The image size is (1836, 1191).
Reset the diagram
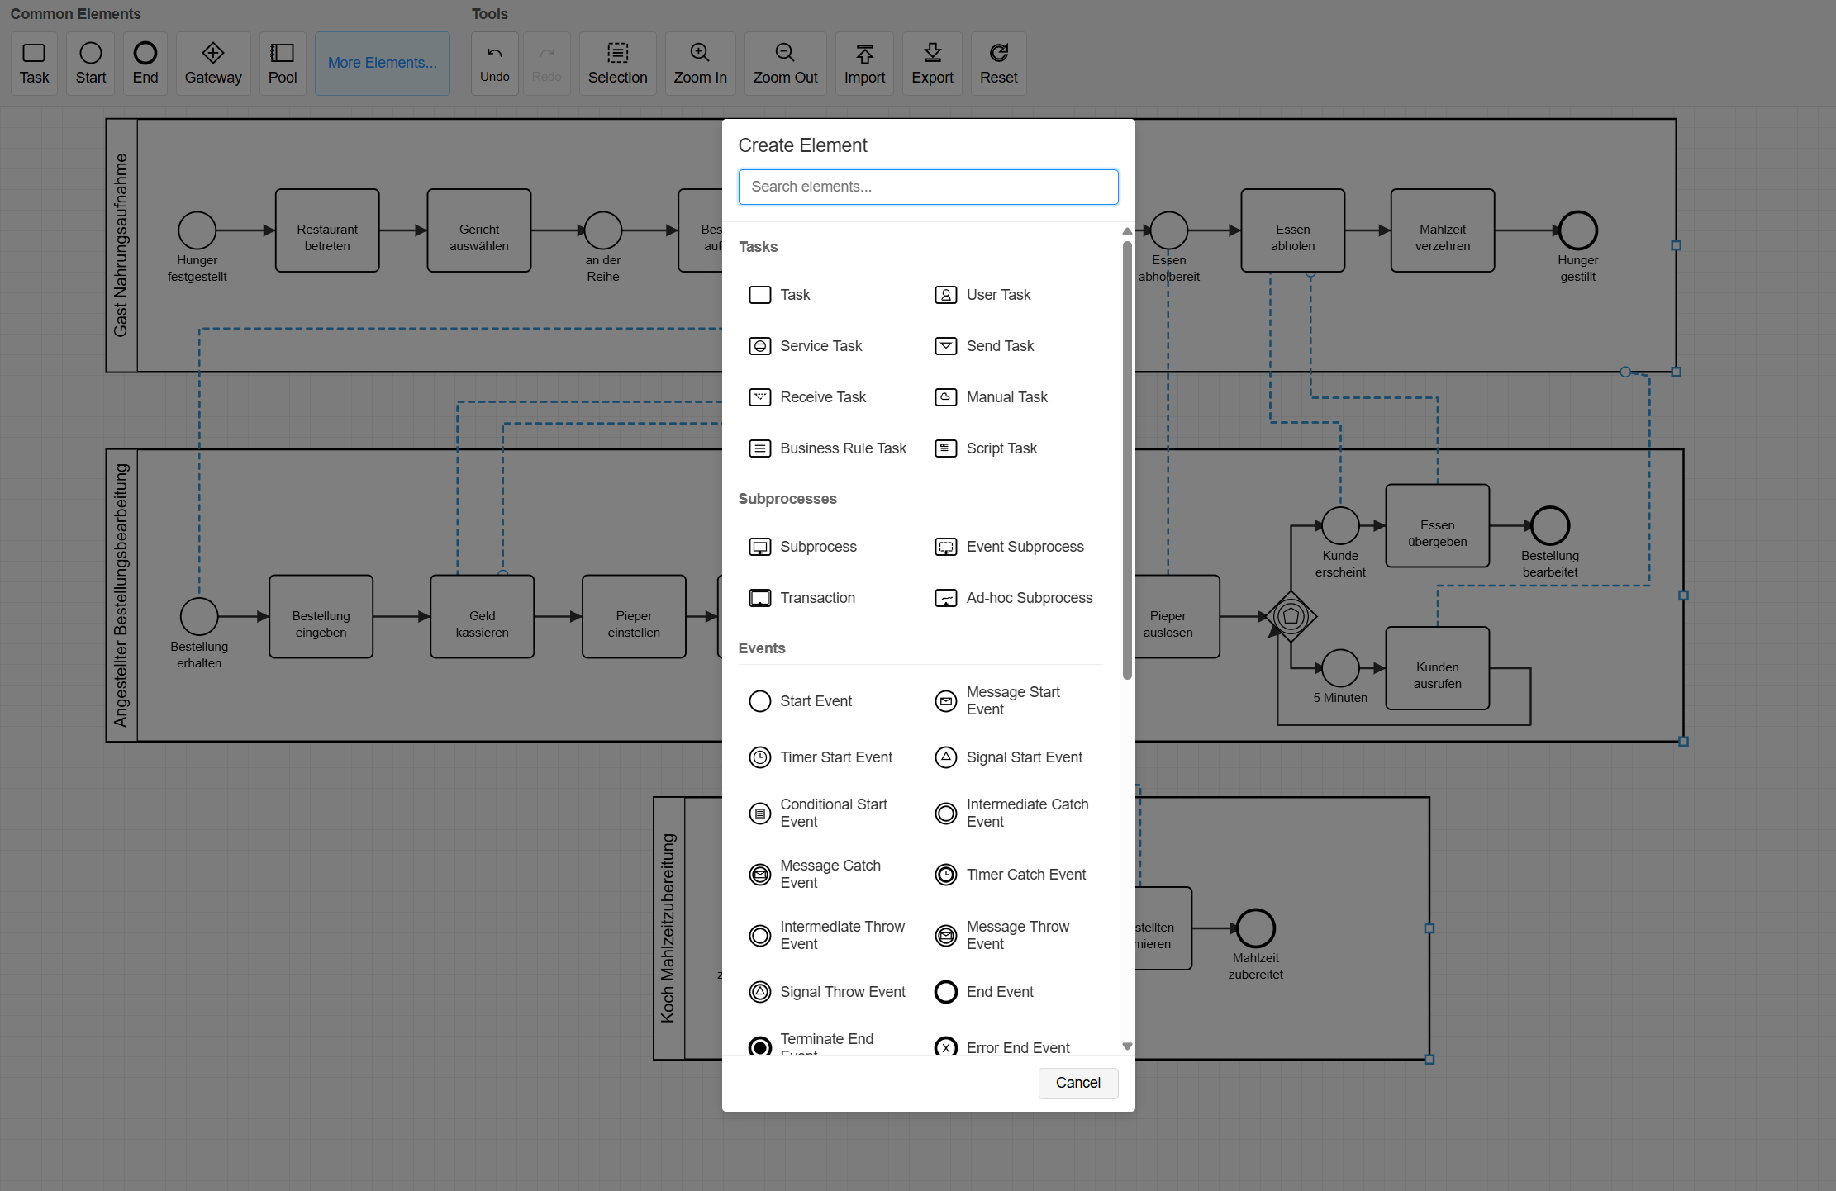click(999, 64)
